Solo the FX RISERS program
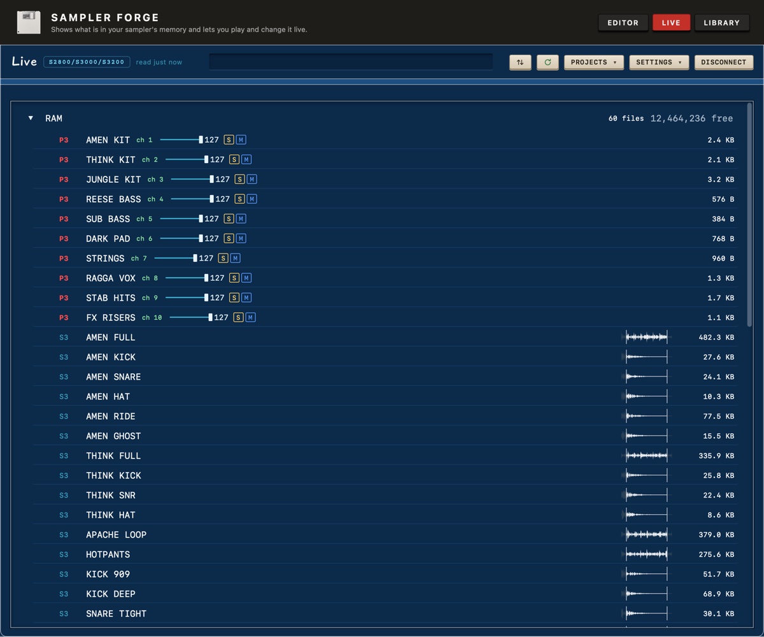This screenshot has width=764, height=637. [x=238, y=317]
